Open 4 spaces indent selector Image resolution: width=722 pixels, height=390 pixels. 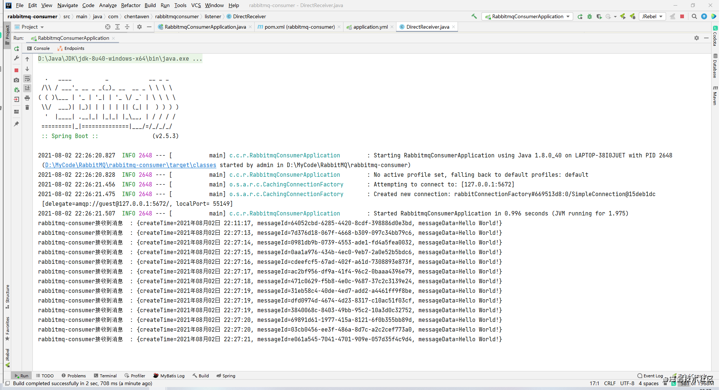coord(649,383)
